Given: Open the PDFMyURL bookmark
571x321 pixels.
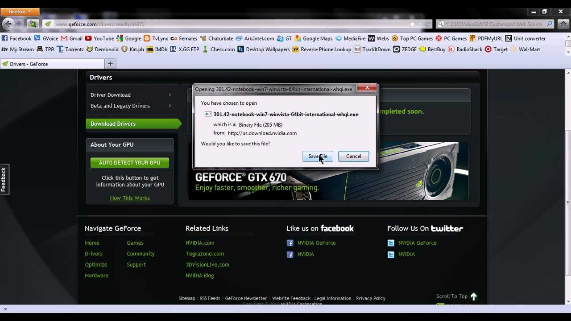Looking at the screenshot, I should pyautogui.click(x=486, y=38).
